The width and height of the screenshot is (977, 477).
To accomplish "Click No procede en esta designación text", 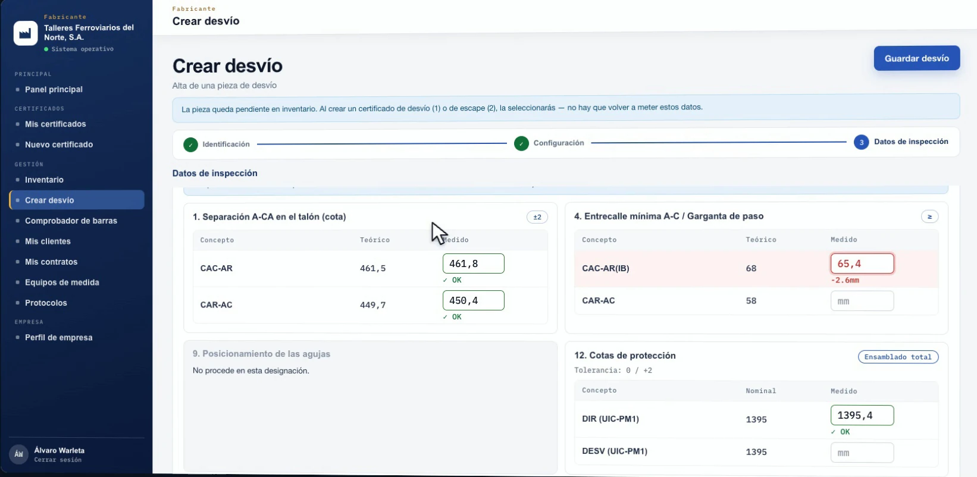I will (250, 371).
